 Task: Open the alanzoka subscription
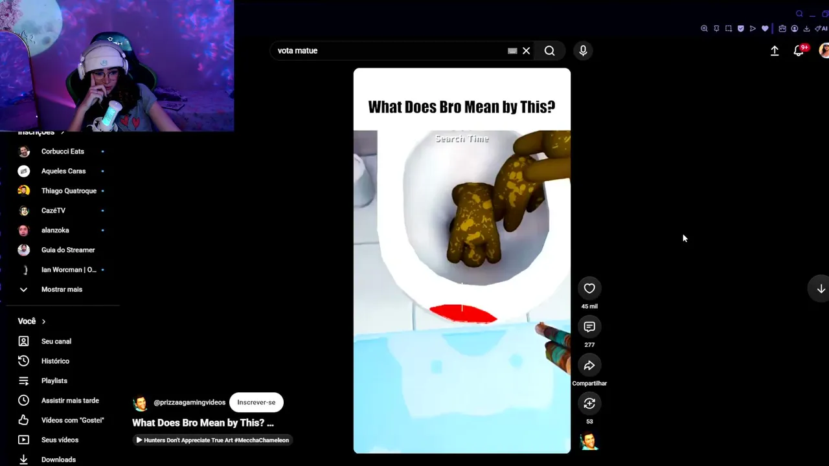(x=62, y=230)
